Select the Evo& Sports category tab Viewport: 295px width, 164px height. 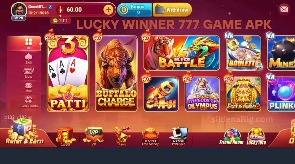click(29, 102)
